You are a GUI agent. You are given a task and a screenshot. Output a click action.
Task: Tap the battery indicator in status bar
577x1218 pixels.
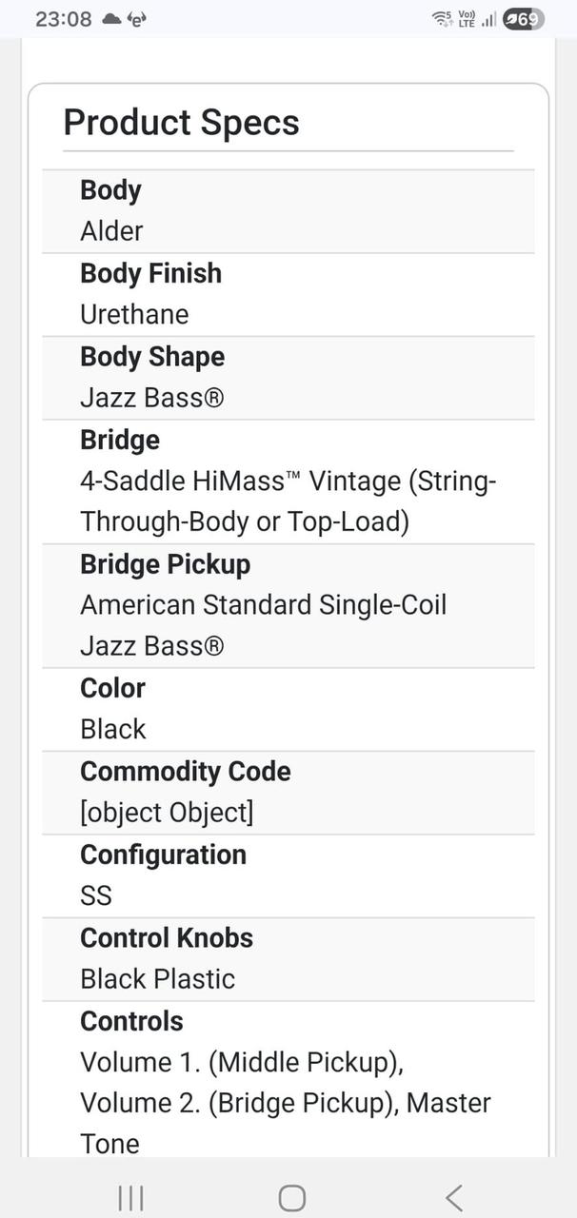524,19
